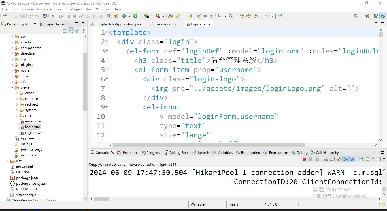Viewport: 387px width, 211px height.
Task: Click the Project Explorer vertical scrollbar
Action: [85, 81]
